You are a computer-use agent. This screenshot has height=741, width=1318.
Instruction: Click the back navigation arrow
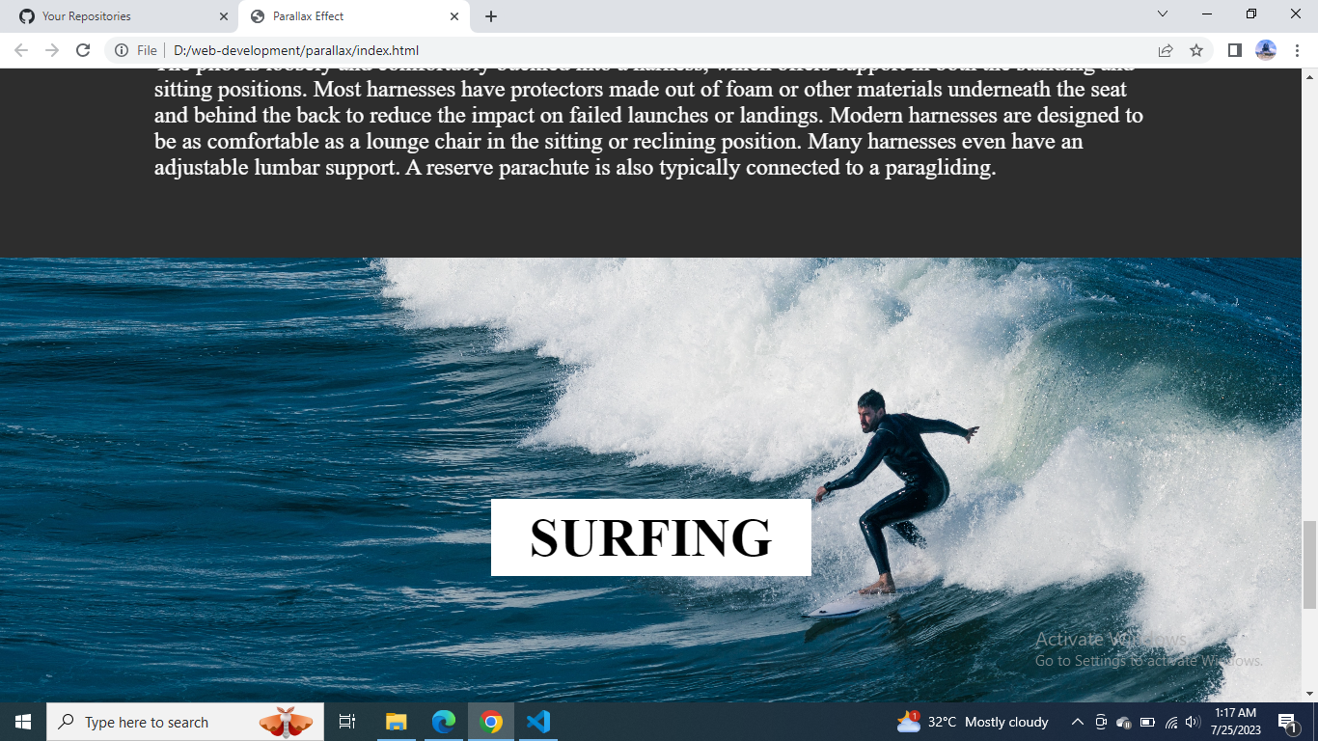[x=19, y=50]
